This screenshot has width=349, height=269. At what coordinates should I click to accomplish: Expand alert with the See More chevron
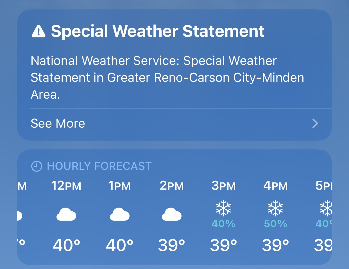coord(315,123)
